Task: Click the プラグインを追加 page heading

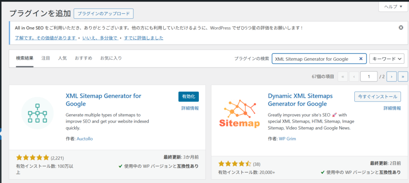Action: point(40,14)
